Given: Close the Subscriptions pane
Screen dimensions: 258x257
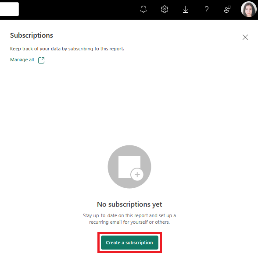Looking at the screenshot, I should [245, 37].
